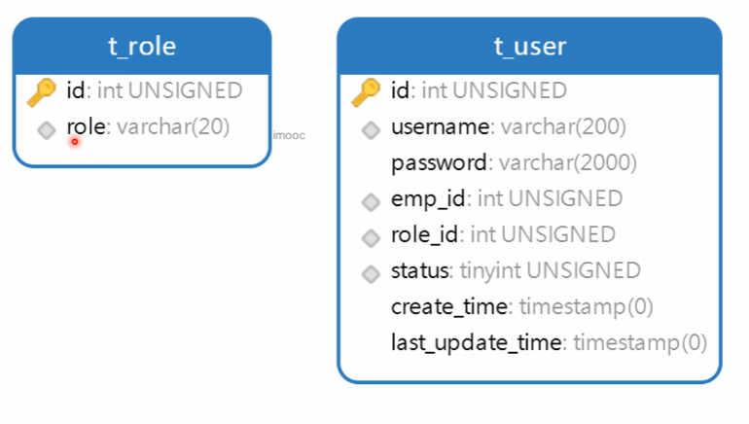Select the last_update_time field name
Screen dimensions: 749x424
pos(477,343)
